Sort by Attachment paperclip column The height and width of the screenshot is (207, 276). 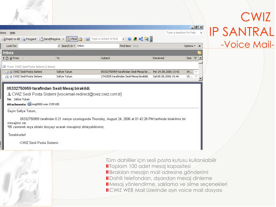[11, 58]
